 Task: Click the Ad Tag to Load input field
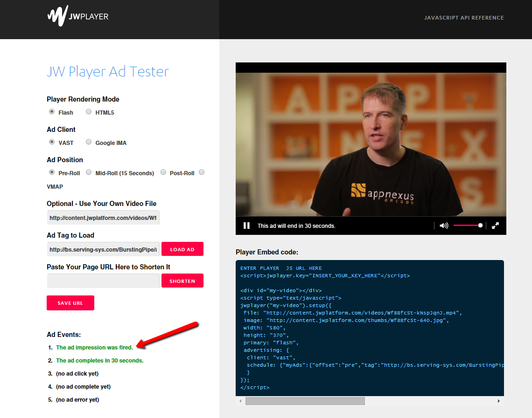click(103, 249)
